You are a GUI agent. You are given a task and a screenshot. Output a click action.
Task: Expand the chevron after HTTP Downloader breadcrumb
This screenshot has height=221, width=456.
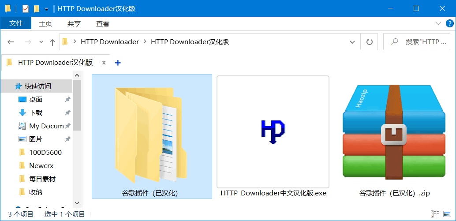pyautogui.click(x=145, y=42)
